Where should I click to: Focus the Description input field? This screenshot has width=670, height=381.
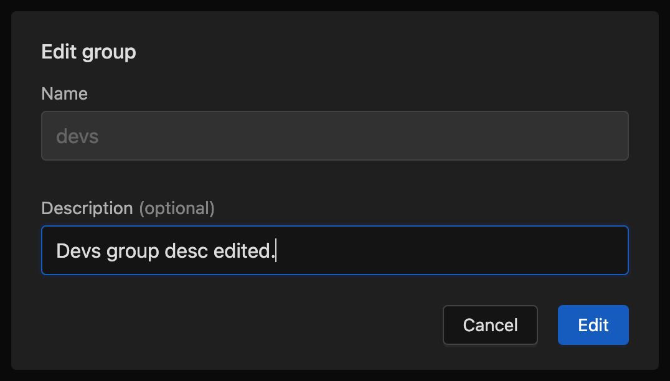(x=335, y=250)
